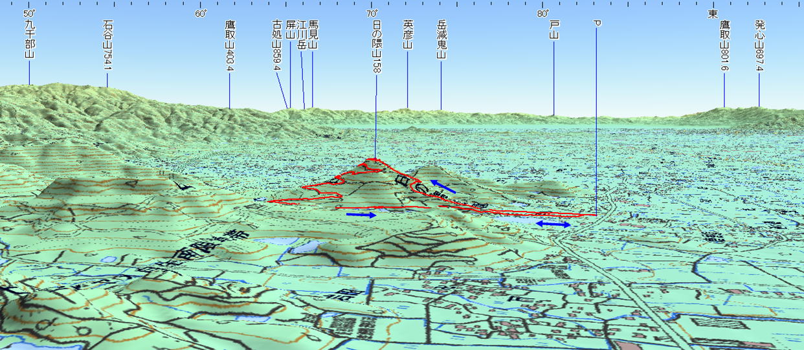Select the 鷹取山403.4 peak label

click(x=229, y=45)
